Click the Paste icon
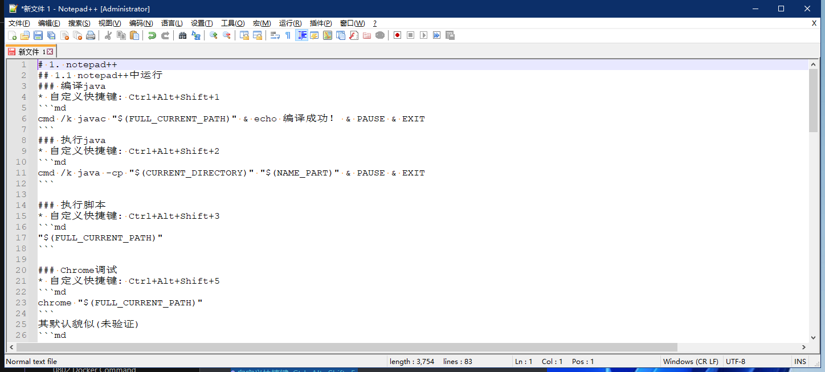Image resolution: width=825 pixels, height=372 pixels. point(134,35)
